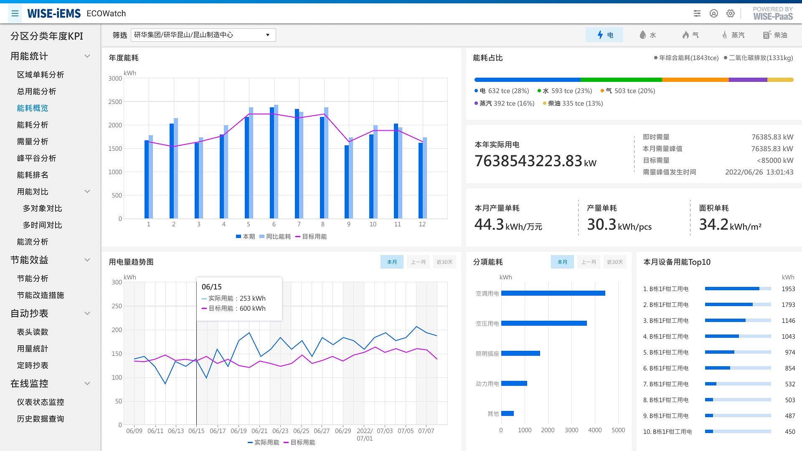This screenshot has width=802, height=451.
Task: Open 区域单耗分析 in sidebar
Action: (x=41, y=75)
